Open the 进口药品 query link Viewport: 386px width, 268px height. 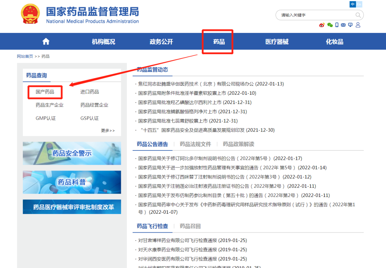click(x=90, y=92)
